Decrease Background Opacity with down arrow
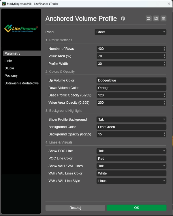 [164, 135]
